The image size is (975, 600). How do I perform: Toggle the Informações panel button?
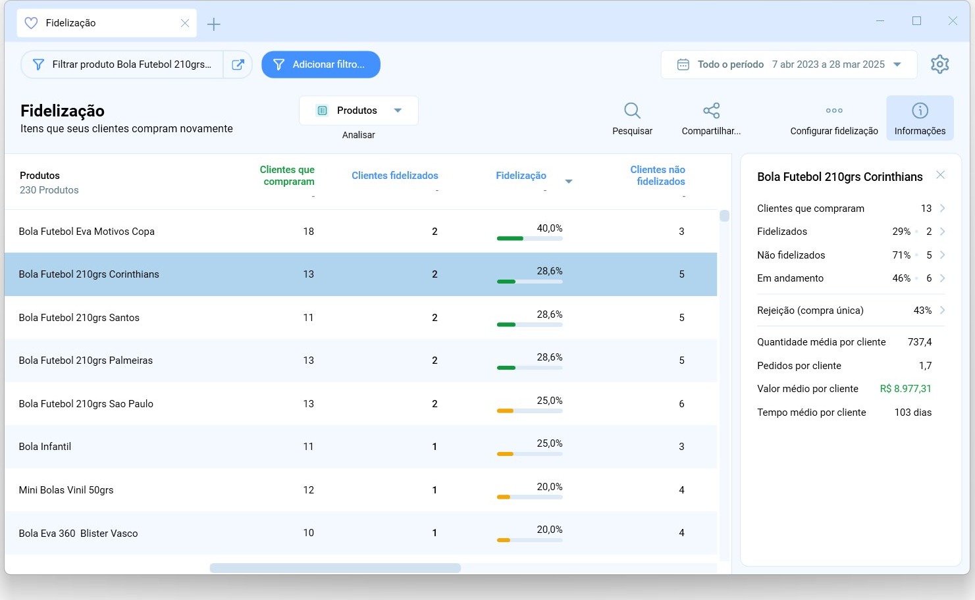[x=920, y=118]
